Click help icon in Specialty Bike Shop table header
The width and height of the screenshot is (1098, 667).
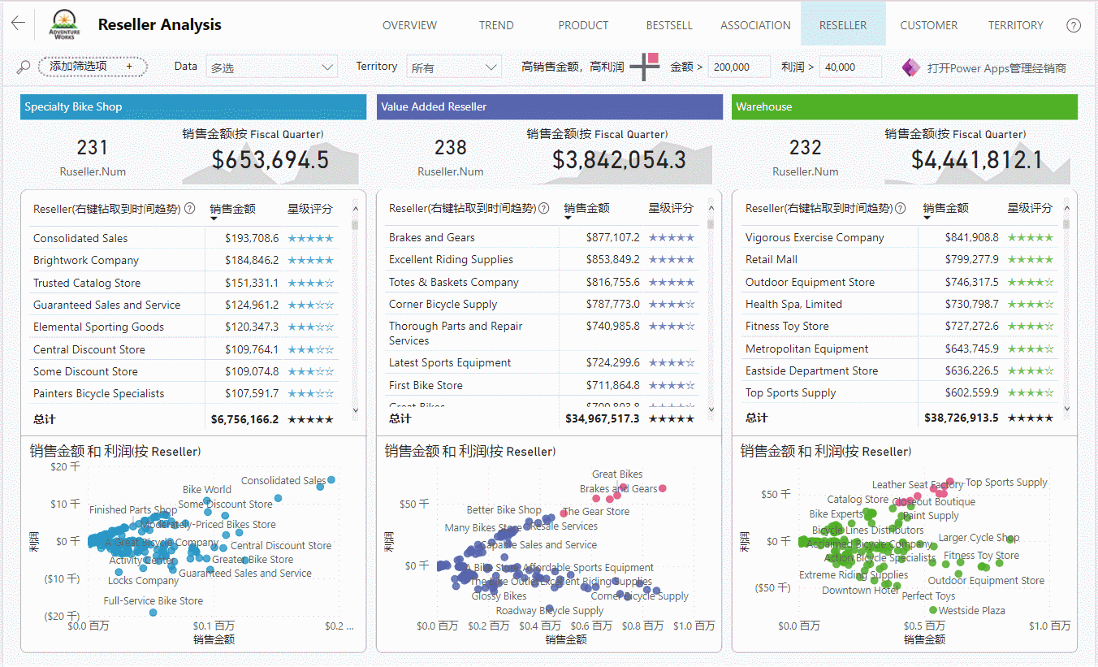point(190,209)
